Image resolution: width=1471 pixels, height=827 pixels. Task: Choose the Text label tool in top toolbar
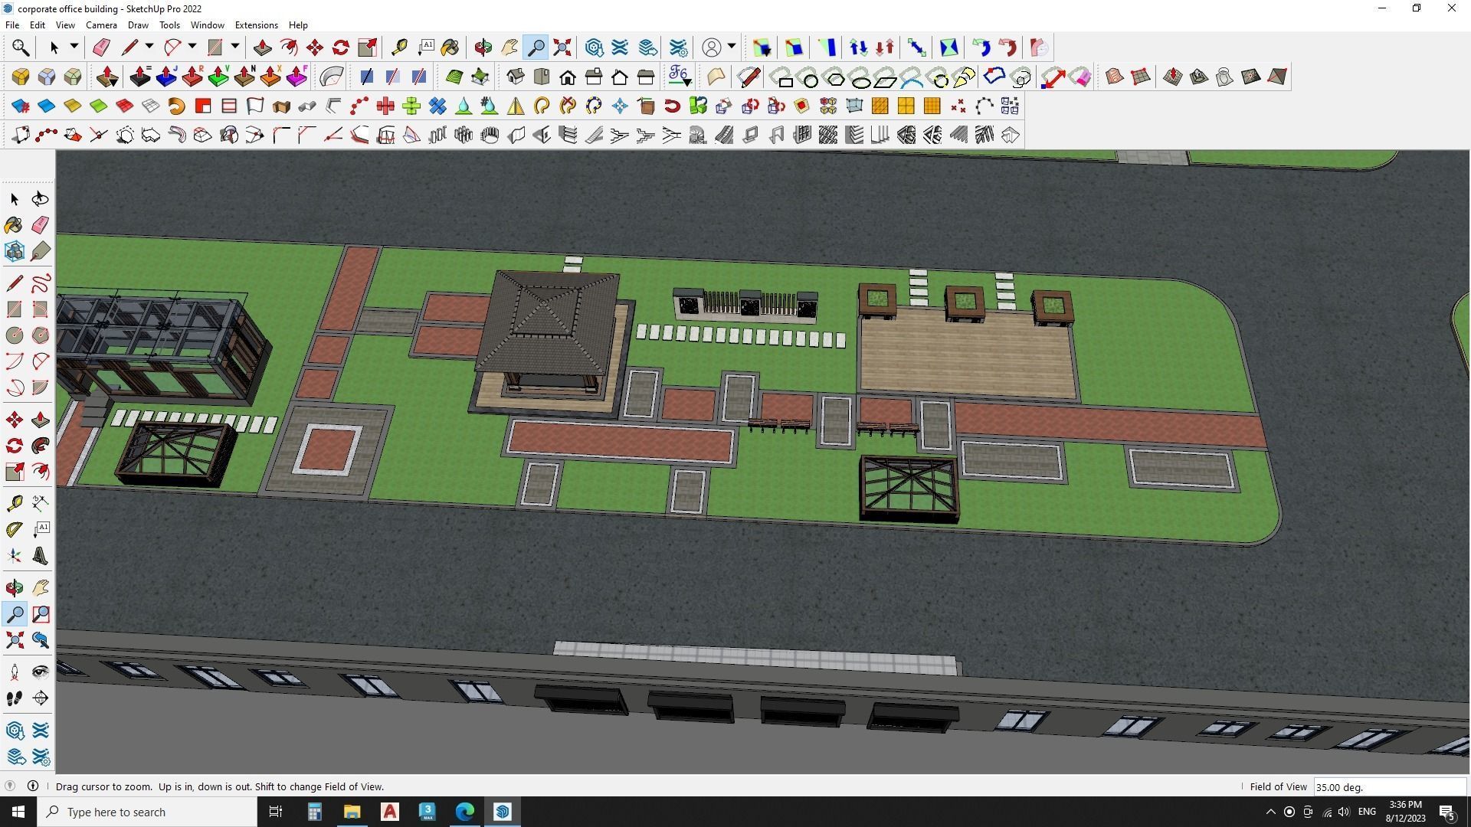(425, 47)
